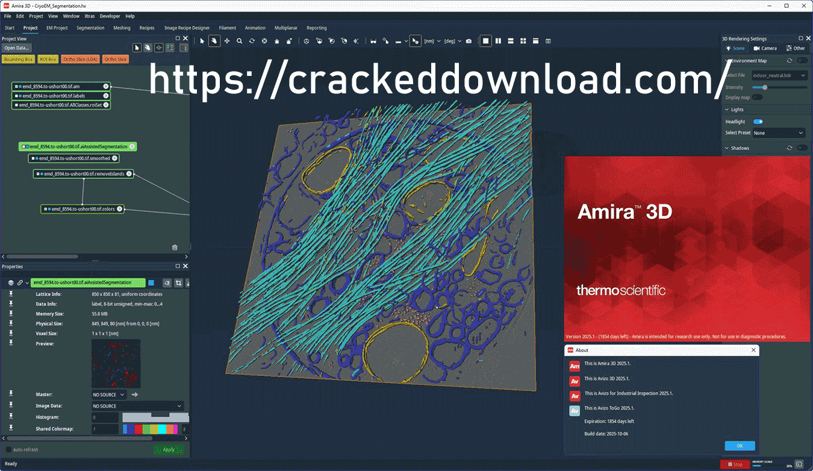
Task: Click the trash icon in Project View
Action: [175, 247]
